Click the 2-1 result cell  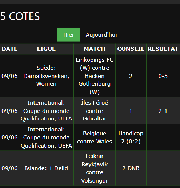(x=163, y=111)
